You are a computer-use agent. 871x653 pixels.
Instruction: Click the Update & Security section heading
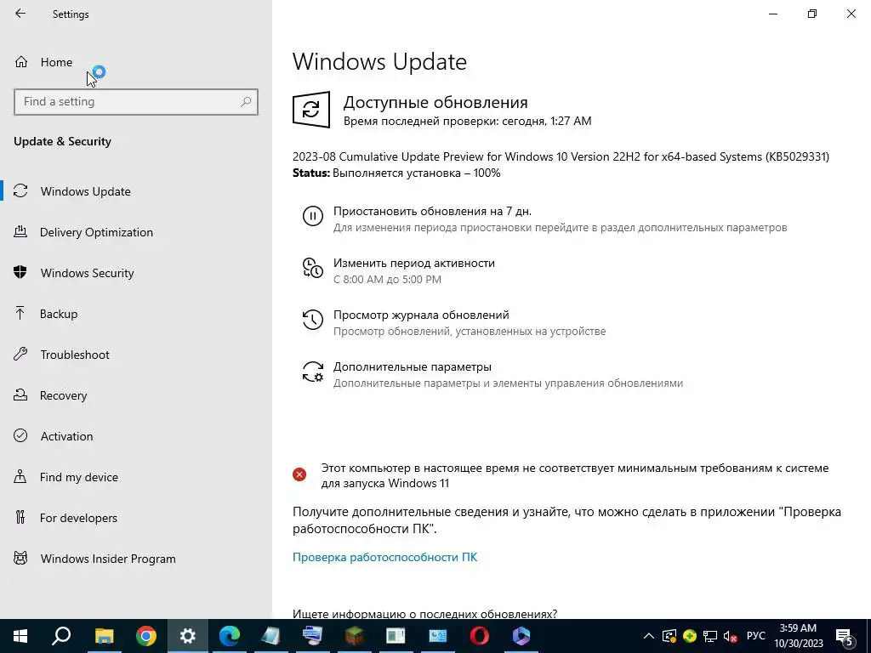pyautogui.click(x=62, y=142)
